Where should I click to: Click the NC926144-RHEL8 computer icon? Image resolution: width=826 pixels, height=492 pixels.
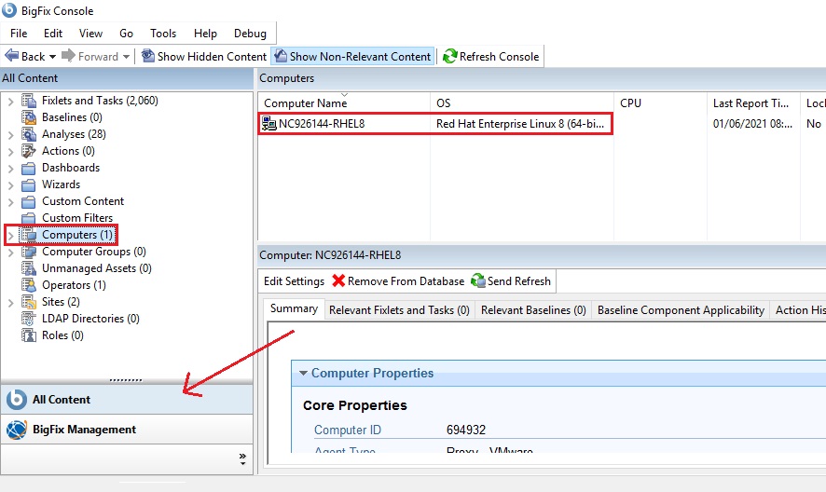tap(269, 124)
